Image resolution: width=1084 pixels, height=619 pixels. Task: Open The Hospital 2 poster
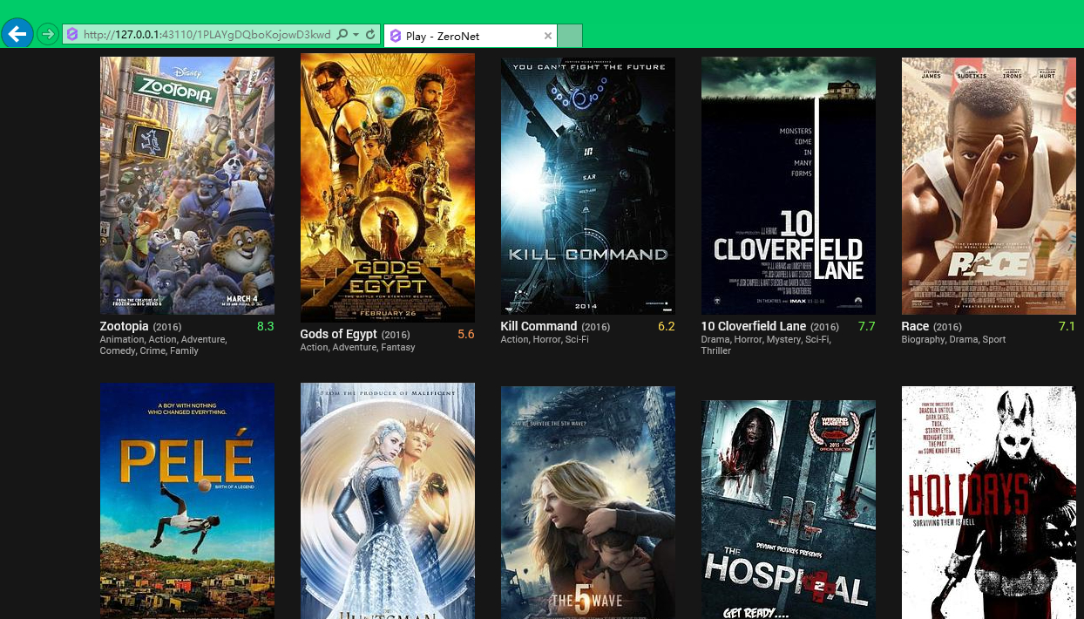pos(789,509)
